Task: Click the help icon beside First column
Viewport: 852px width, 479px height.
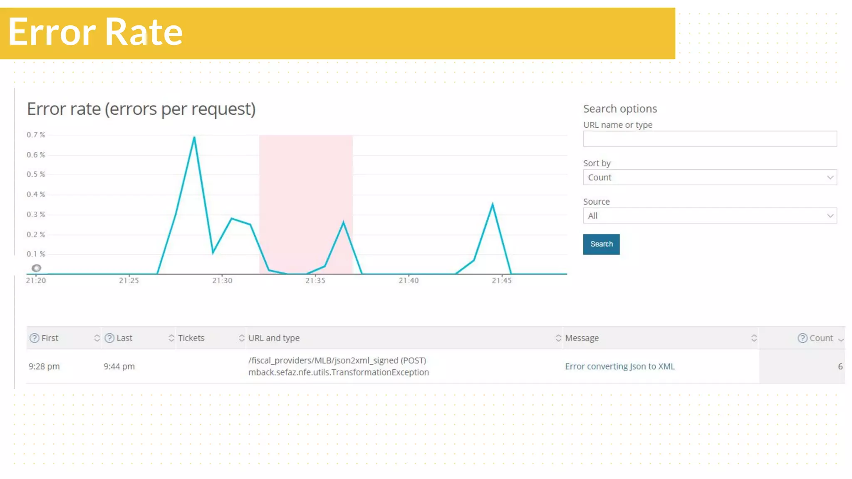Action: (35, 338)
